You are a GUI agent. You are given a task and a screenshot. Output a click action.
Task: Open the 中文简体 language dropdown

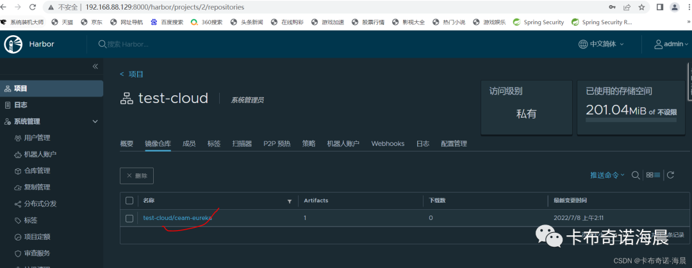[x=601, y=44]
